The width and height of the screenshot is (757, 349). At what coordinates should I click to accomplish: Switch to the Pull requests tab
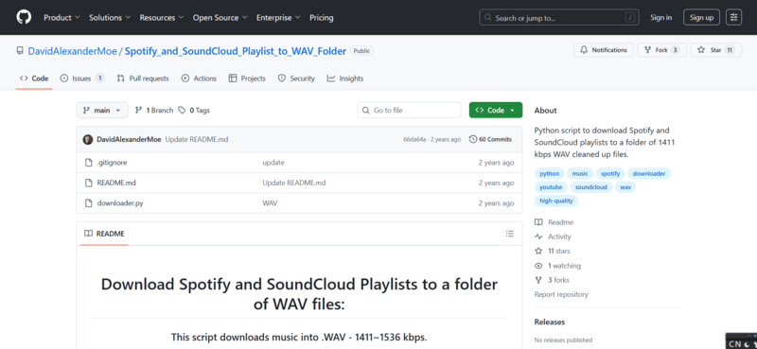143,79
